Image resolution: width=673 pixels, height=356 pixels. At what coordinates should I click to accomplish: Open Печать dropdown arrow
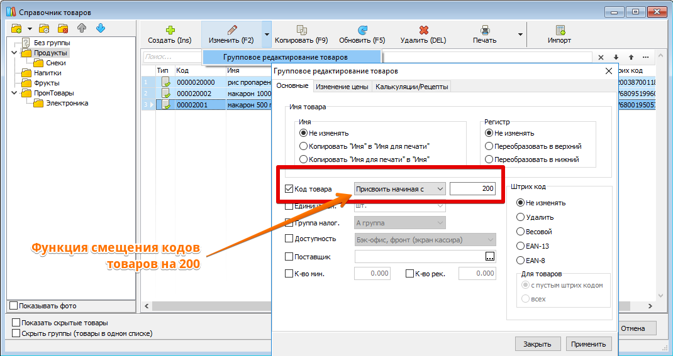tap(520, 35)
